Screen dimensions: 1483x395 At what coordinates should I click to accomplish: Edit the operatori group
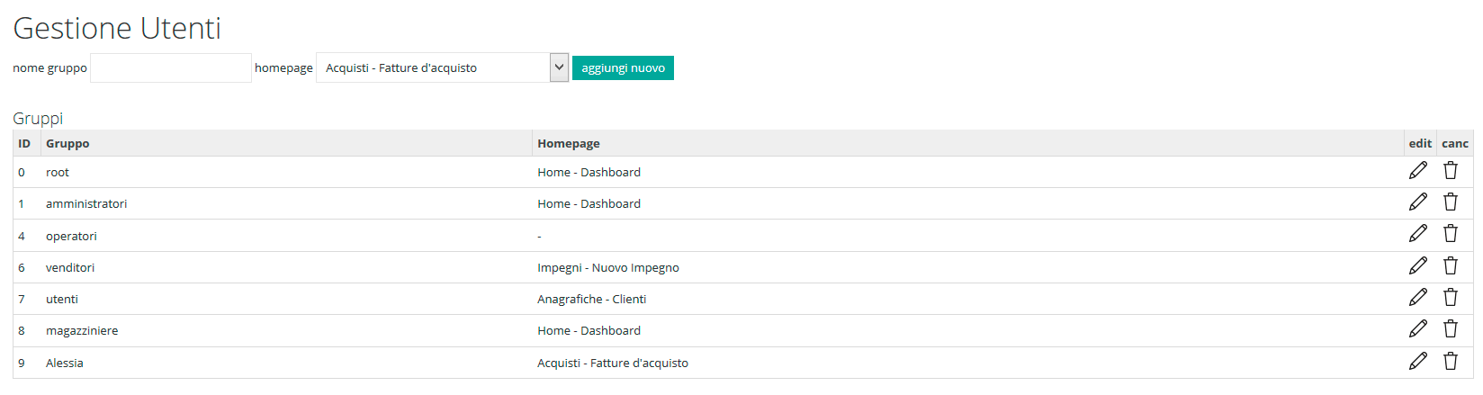[1418, 233]
